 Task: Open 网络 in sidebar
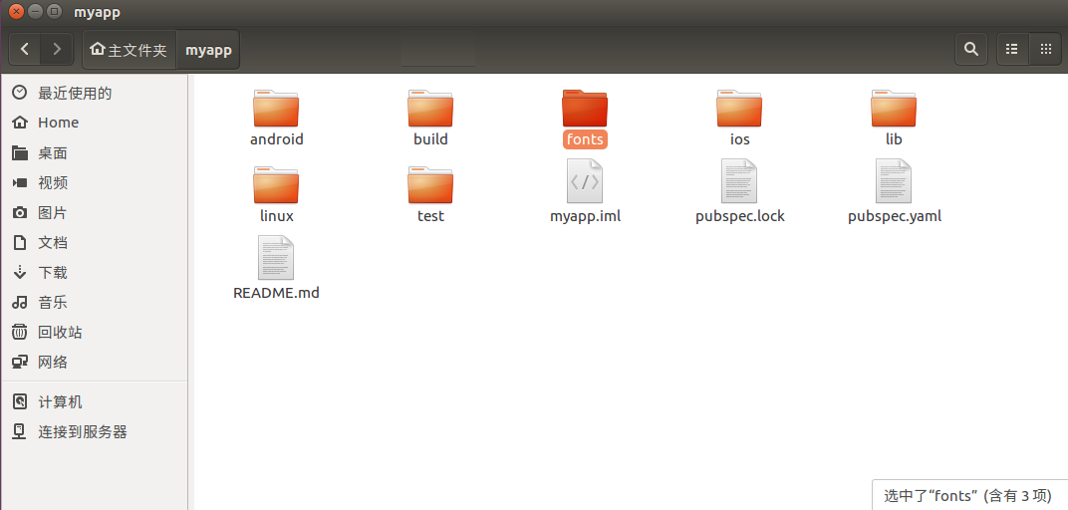pyautogui.click(x=94, y=363)
